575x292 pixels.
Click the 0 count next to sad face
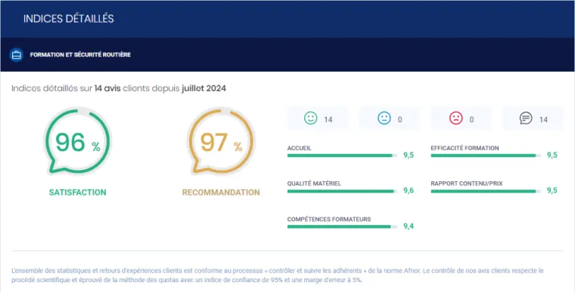[x=471, y=119]
